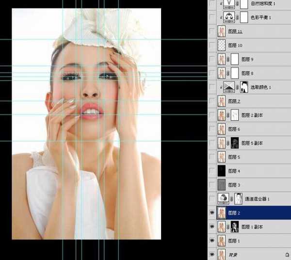Select the layer mask of 图层 8

tap(235, 73)
